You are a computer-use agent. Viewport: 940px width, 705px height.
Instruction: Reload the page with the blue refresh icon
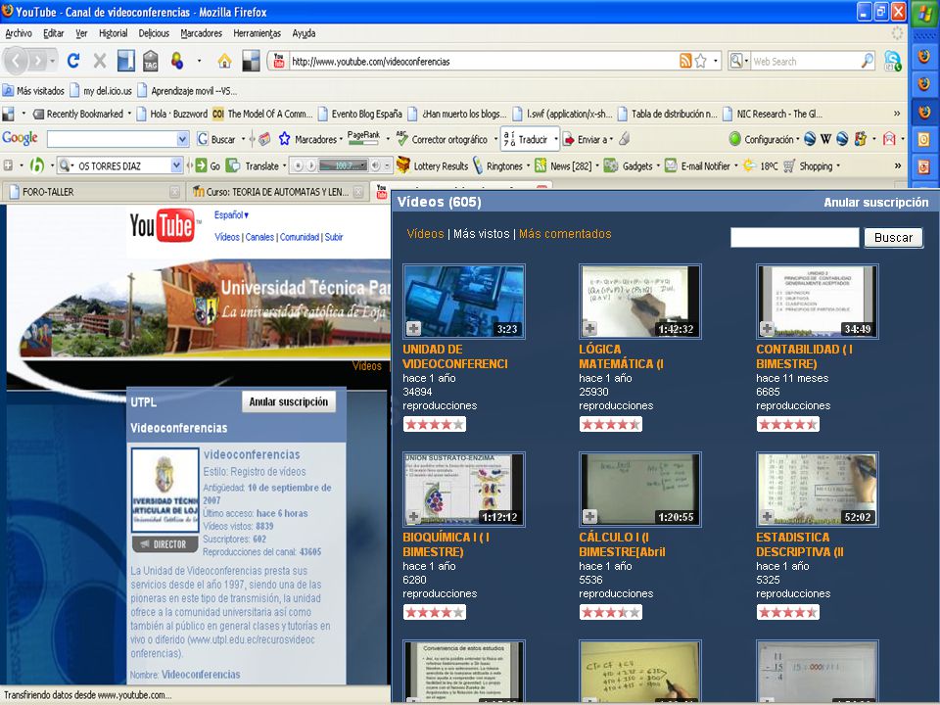(x=73, y=61)
